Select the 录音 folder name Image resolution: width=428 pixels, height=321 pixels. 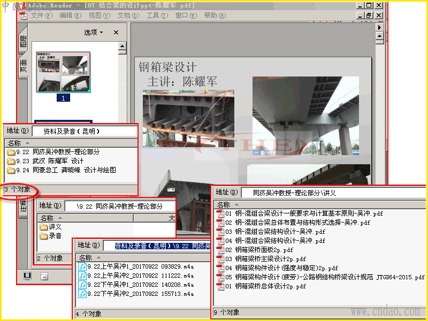pyautogui.click(x=55, y=236)
